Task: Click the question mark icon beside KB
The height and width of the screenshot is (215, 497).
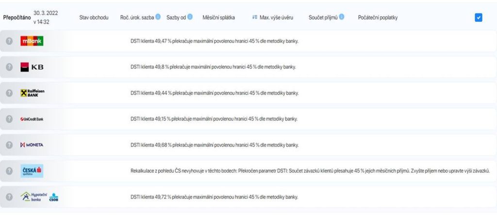Action: coord(9,67)
